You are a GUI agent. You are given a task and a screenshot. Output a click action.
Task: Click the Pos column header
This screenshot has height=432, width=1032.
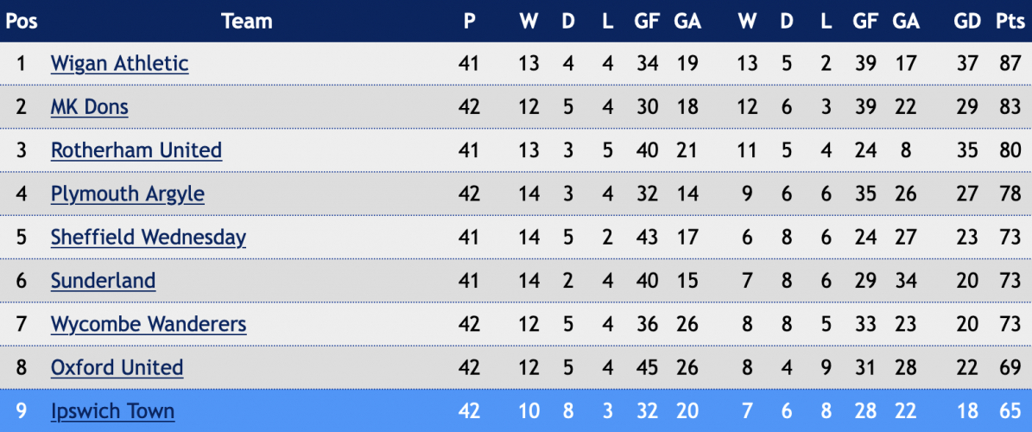22,21
